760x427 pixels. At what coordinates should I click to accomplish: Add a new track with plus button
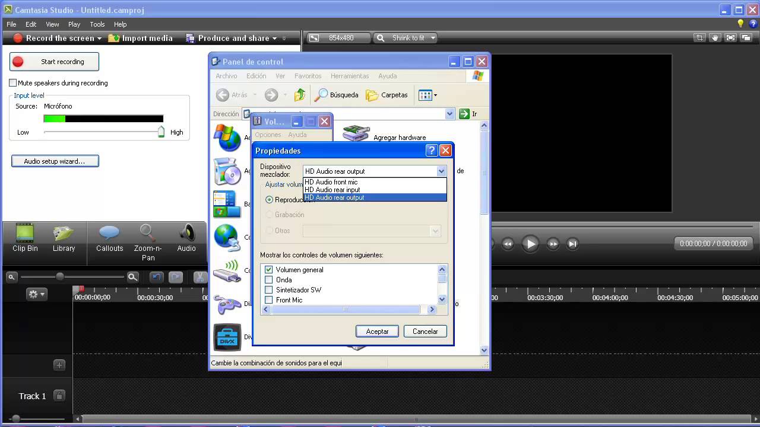point(59,365)
